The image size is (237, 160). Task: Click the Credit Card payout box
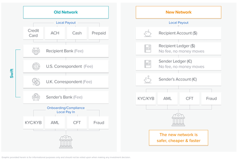pyautogui.click(x=33, y=33)
